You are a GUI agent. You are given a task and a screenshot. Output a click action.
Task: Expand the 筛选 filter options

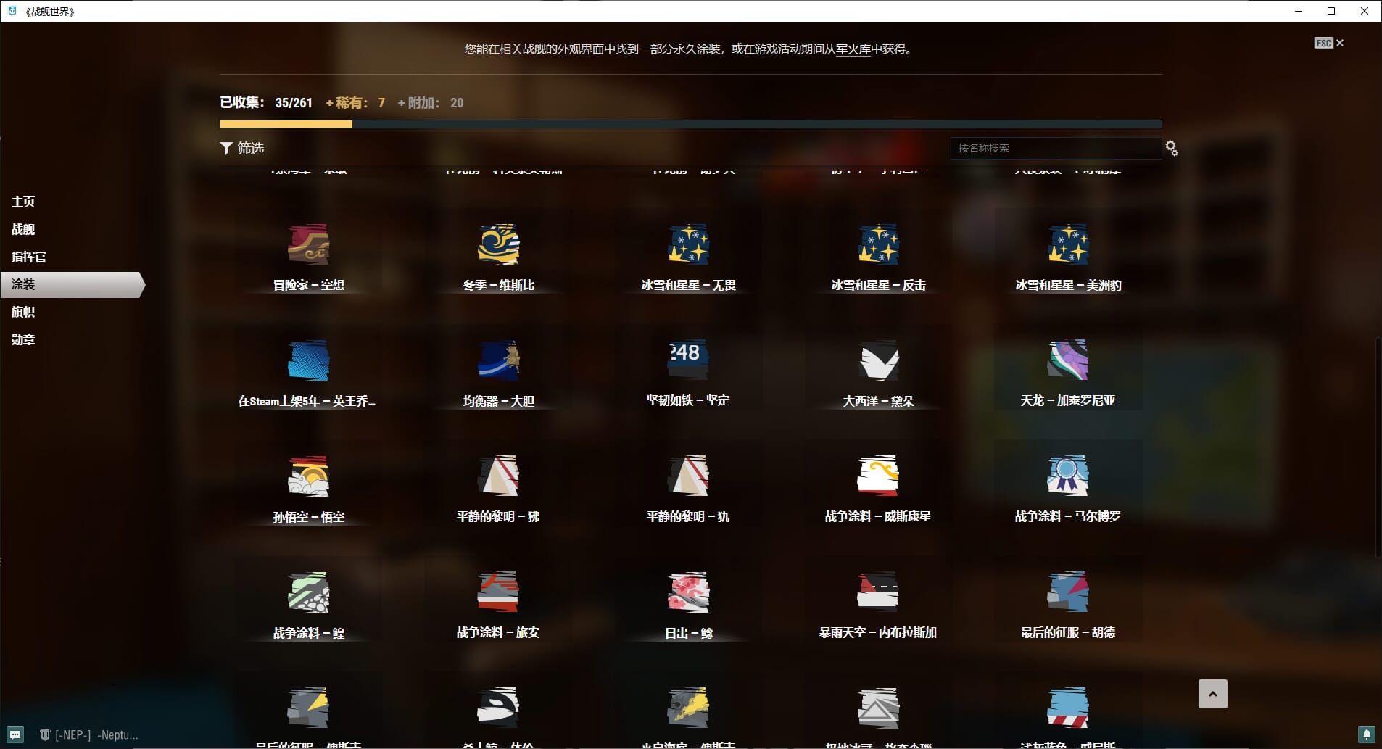coord(242,148)
